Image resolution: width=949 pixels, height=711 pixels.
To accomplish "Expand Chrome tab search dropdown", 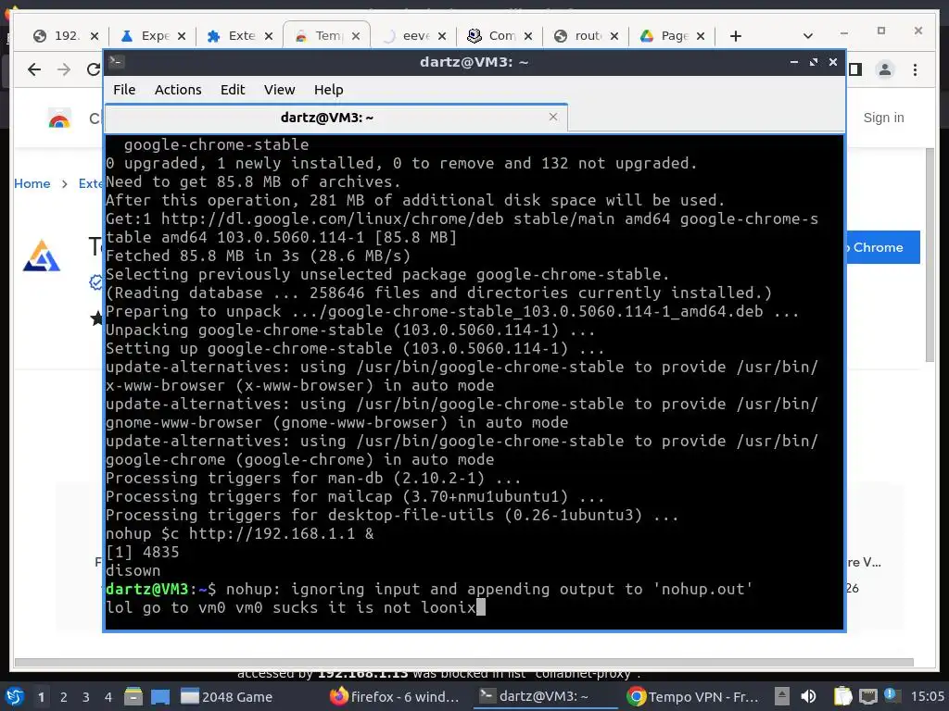I will (x=807, y=36).
